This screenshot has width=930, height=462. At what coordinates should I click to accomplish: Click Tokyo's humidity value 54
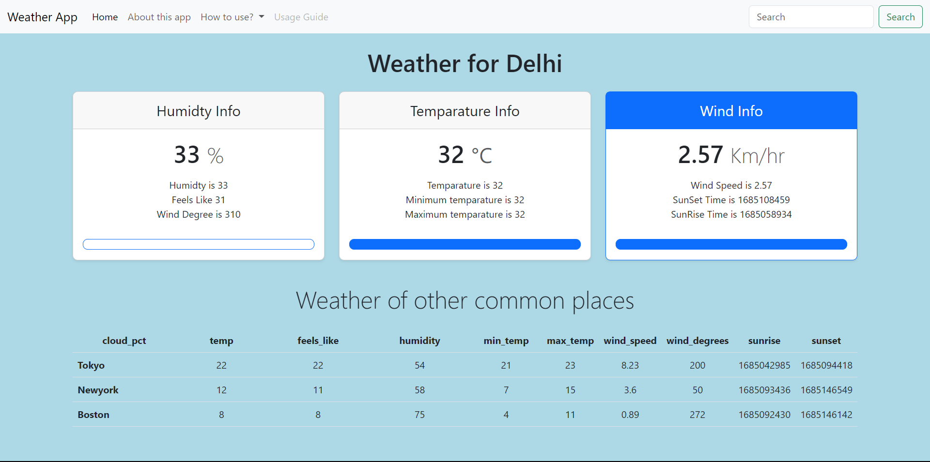[x=419, y=365]
